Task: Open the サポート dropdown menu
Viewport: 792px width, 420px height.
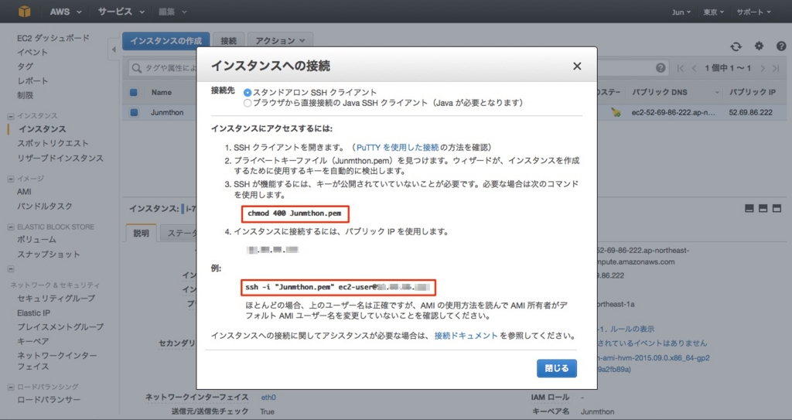Action: pos(753,12)
